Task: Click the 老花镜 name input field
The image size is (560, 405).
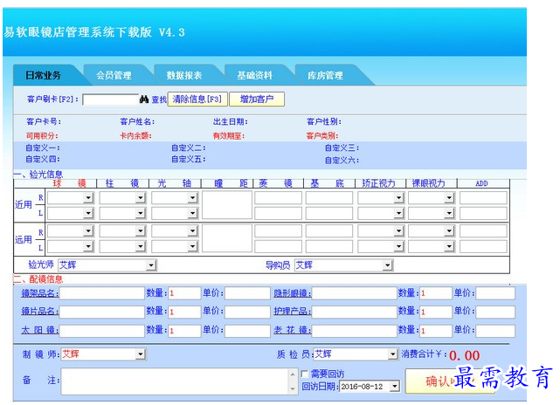Action: [x=355, y=331]
